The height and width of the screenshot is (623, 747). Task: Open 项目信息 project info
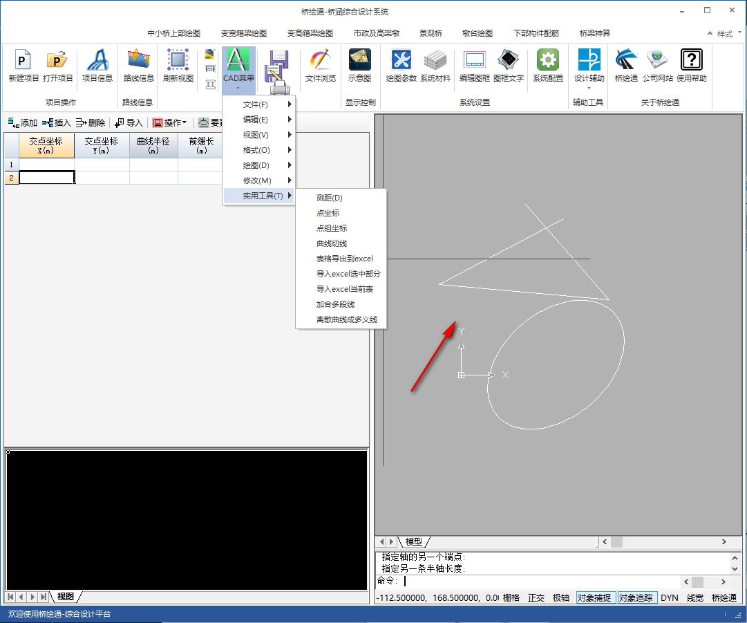[97, 65]
